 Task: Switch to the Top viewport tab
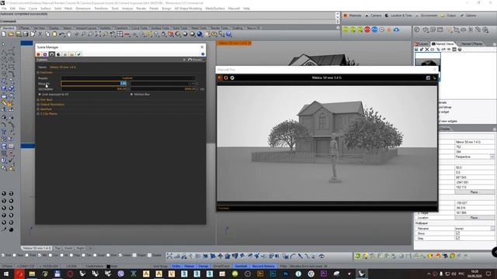[x=57, y=248]
